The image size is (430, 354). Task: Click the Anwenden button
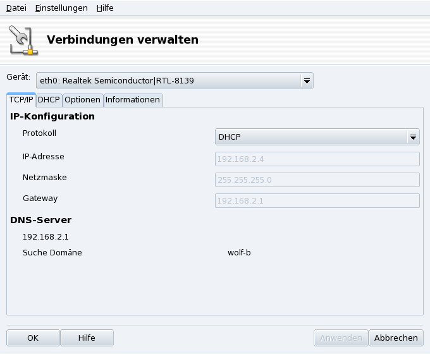click(x=340, y=338)
